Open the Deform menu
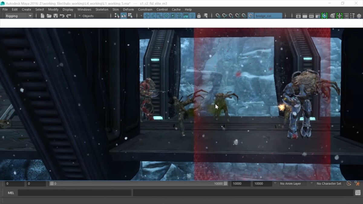The width and height of the screenshot is (363, 204). coord(128,9)
